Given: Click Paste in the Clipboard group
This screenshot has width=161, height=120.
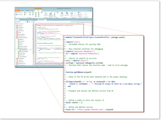Looking at the screenshot, I should [x=86, y=16].
